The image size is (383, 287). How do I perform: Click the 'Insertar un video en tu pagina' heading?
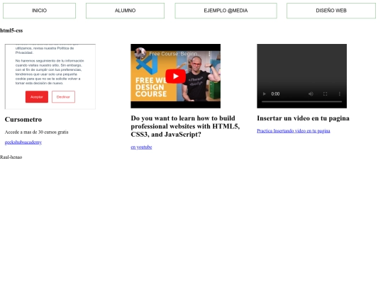click(303, 118)
